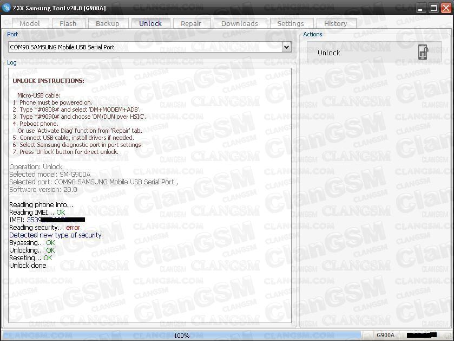
Task: Open the Flash tab
Action: tap(68, 23)
